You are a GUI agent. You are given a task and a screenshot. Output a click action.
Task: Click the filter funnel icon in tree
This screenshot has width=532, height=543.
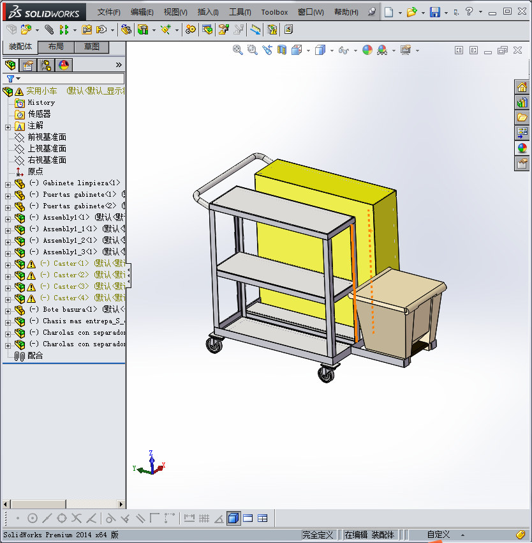click(x=10, y=79)
